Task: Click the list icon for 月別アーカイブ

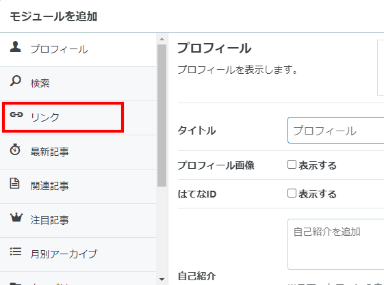Action: click(x=16, y=252)
